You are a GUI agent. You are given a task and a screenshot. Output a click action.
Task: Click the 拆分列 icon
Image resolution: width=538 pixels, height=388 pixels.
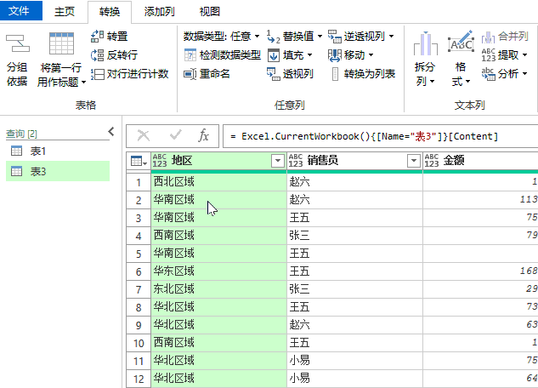pos(426,43)
